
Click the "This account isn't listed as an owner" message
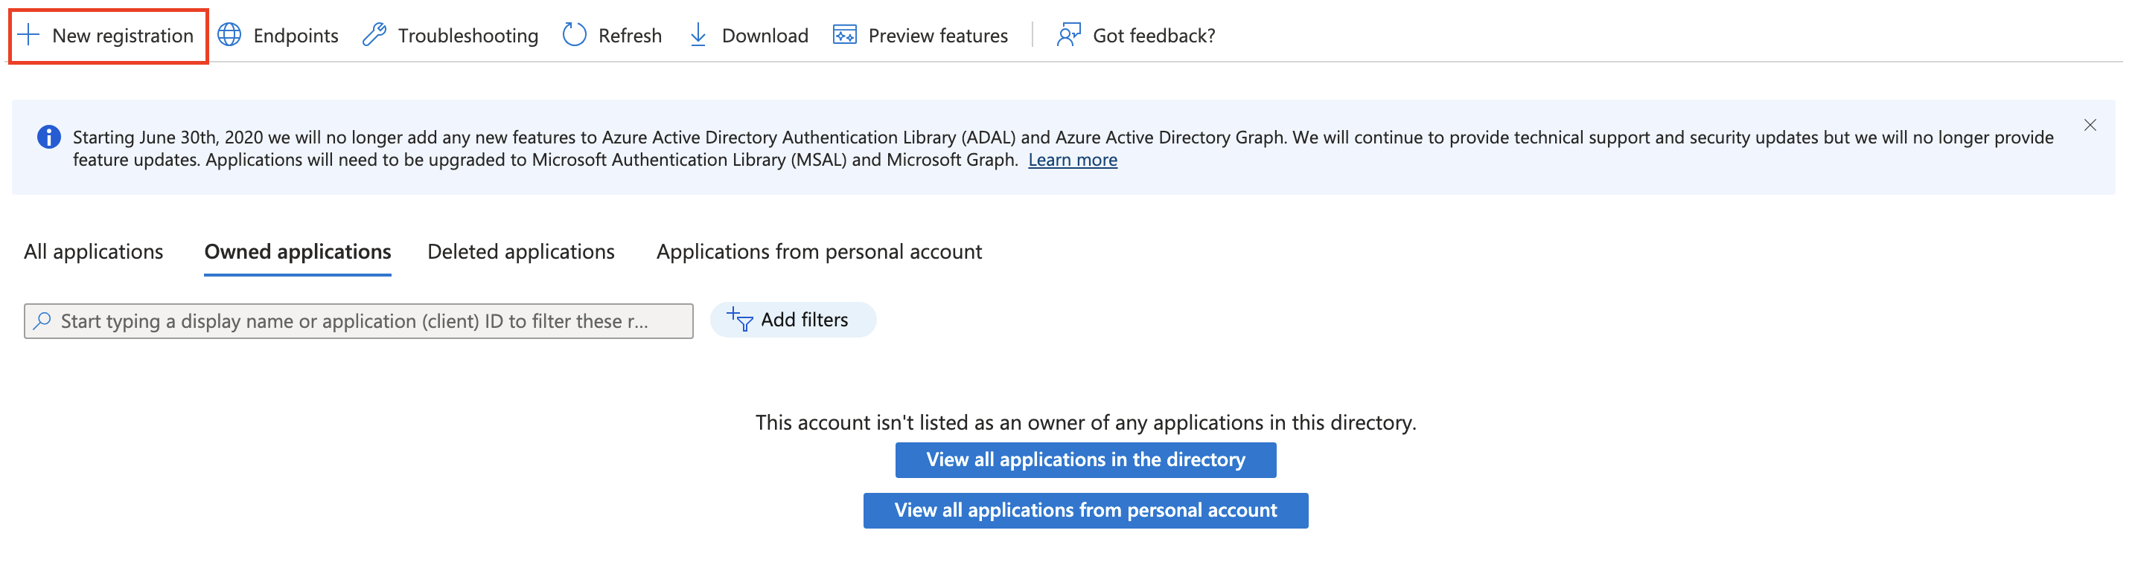coord(1085,423)
